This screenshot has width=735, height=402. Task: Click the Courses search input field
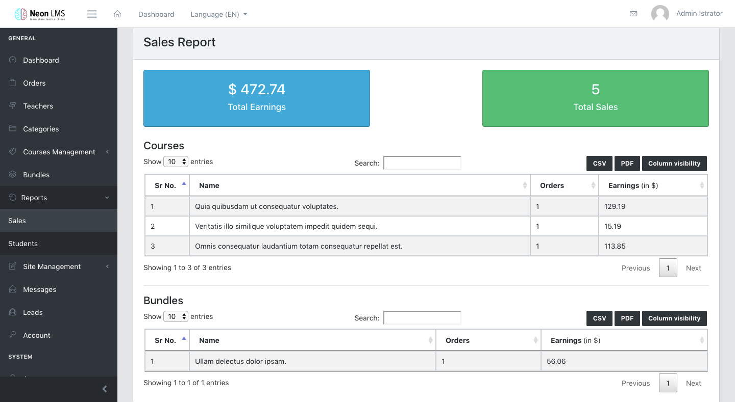pyautogui.click(x=422, y=163)
